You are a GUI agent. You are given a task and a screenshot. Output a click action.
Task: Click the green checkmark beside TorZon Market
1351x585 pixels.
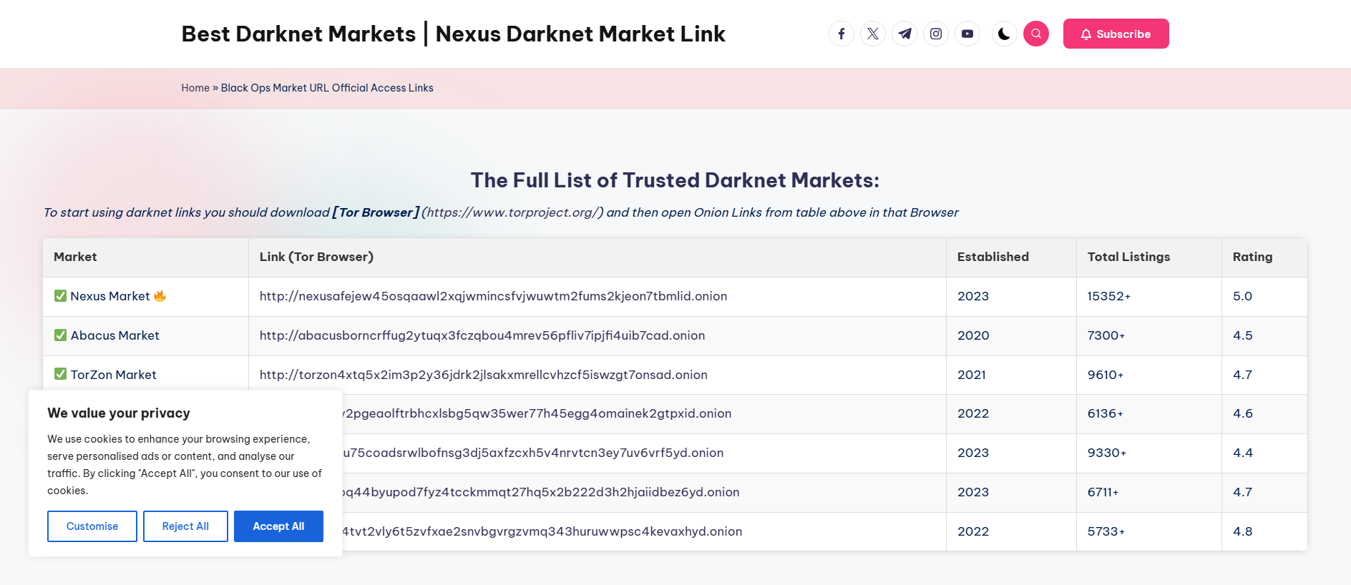pyautogui.click(x=61, y=374)
